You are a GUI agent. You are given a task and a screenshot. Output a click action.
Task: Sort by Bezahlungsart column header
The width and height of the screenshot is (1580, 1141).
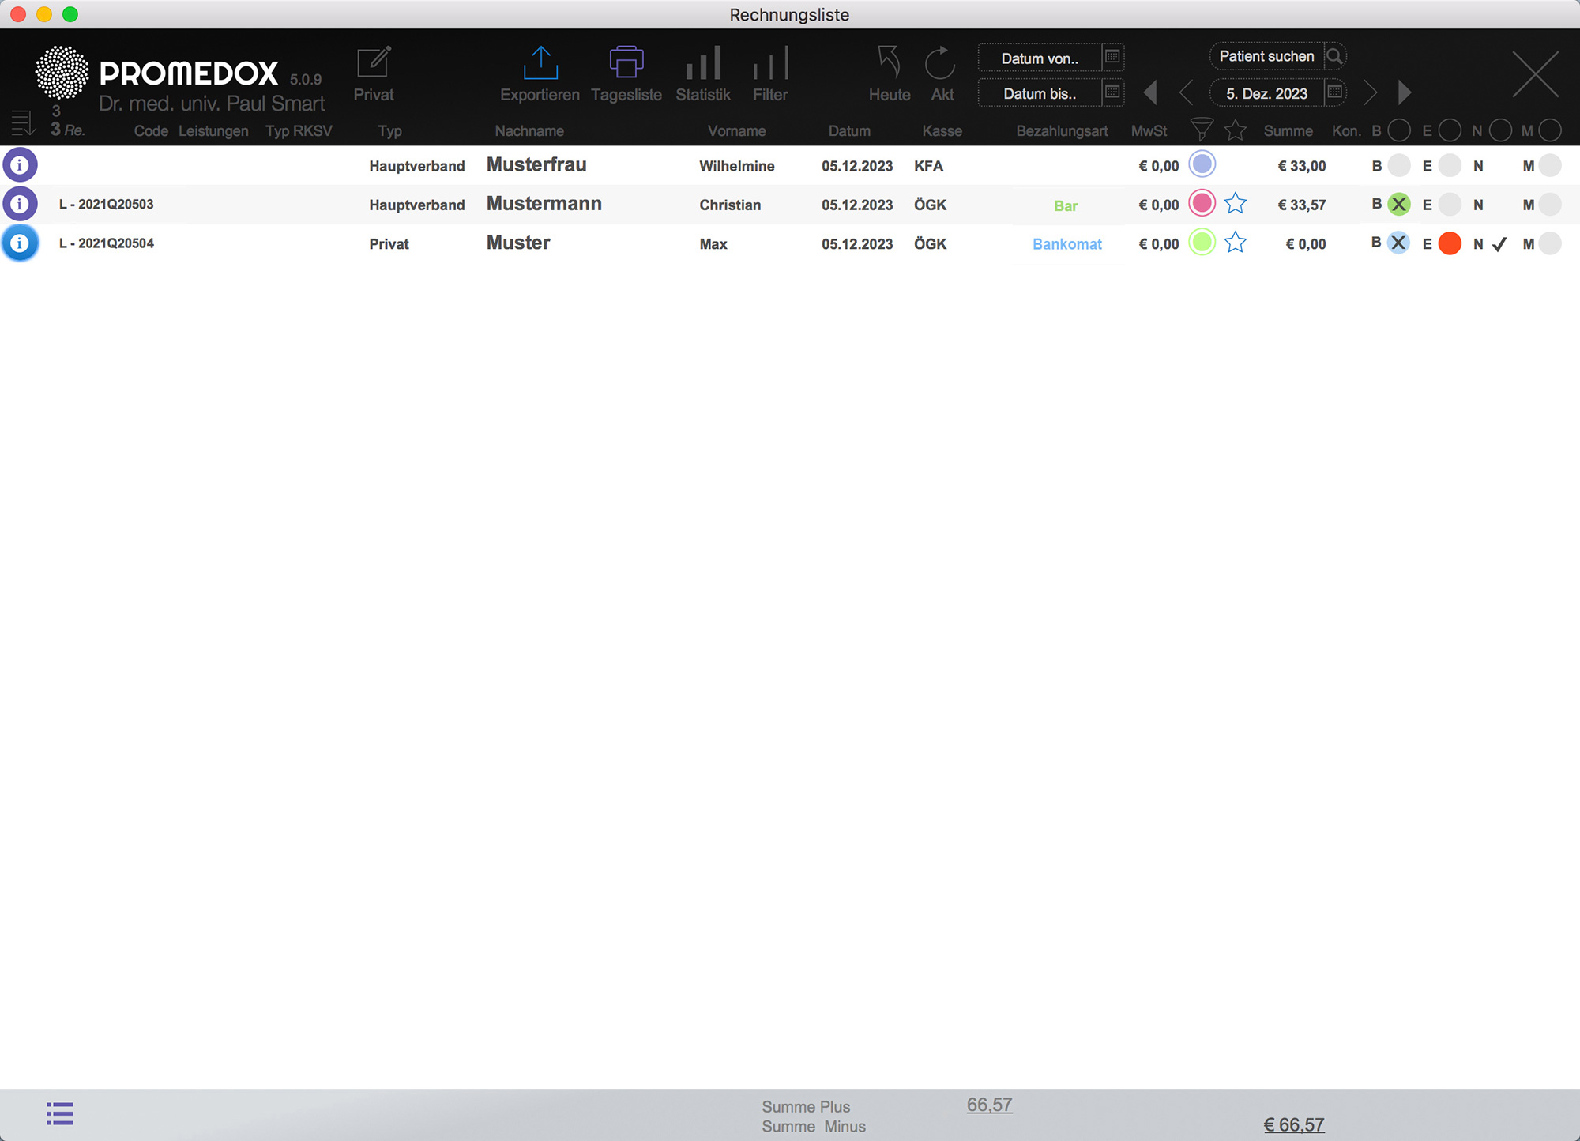tap(1062, 131)
